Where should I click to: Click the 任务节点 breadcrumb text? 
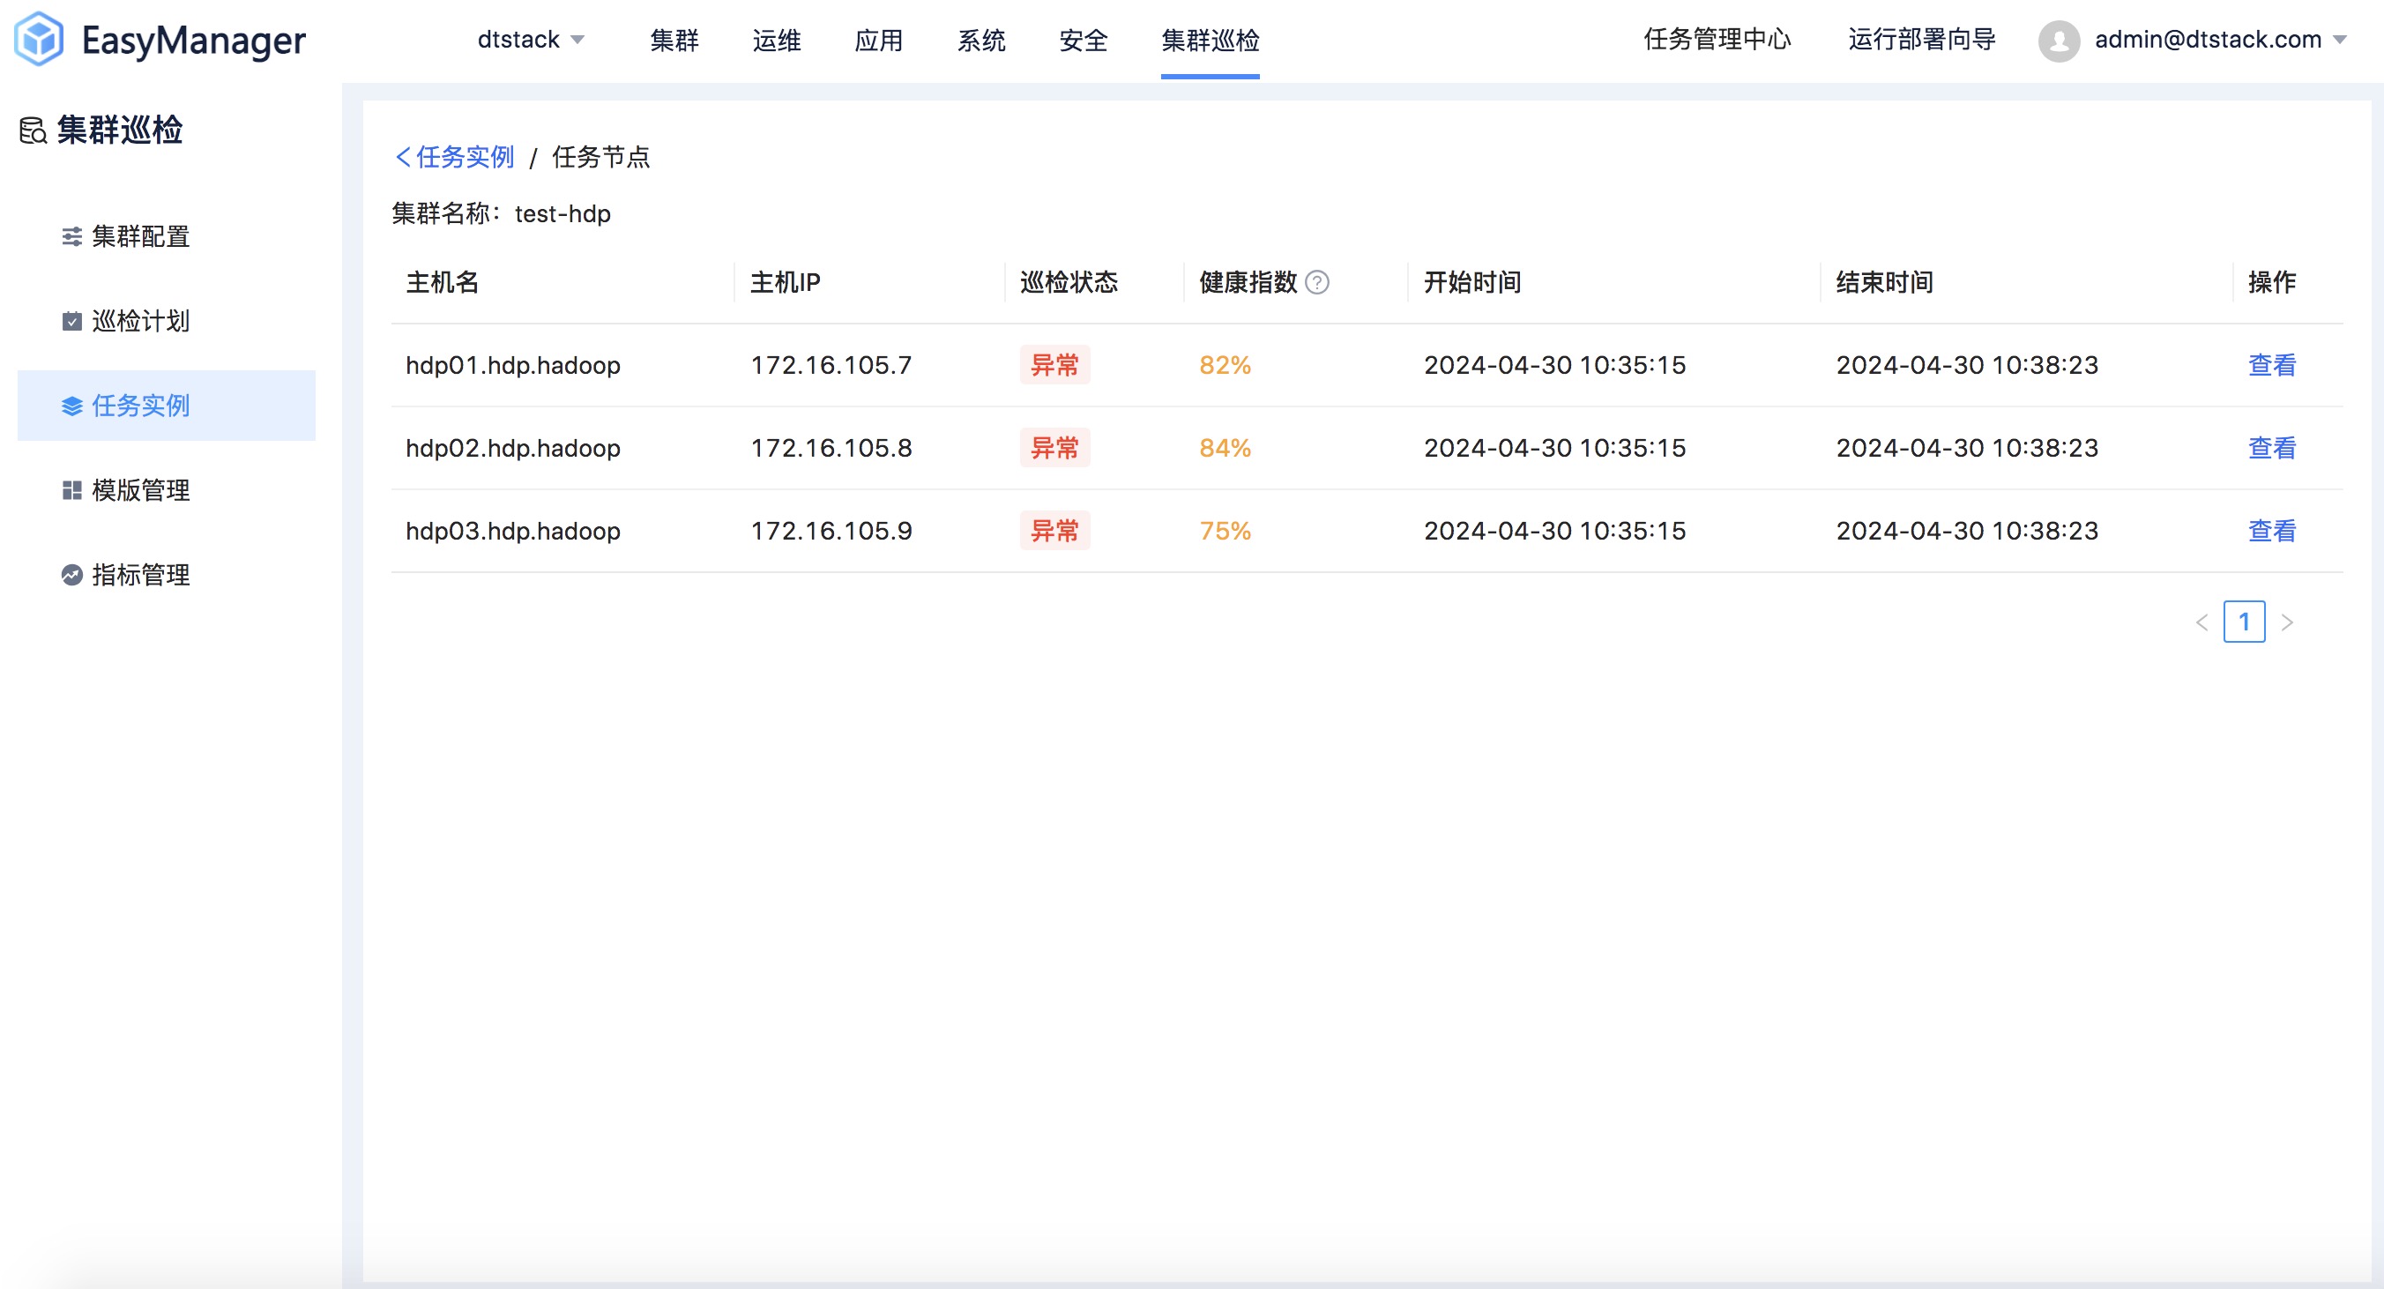click(600, 157)
